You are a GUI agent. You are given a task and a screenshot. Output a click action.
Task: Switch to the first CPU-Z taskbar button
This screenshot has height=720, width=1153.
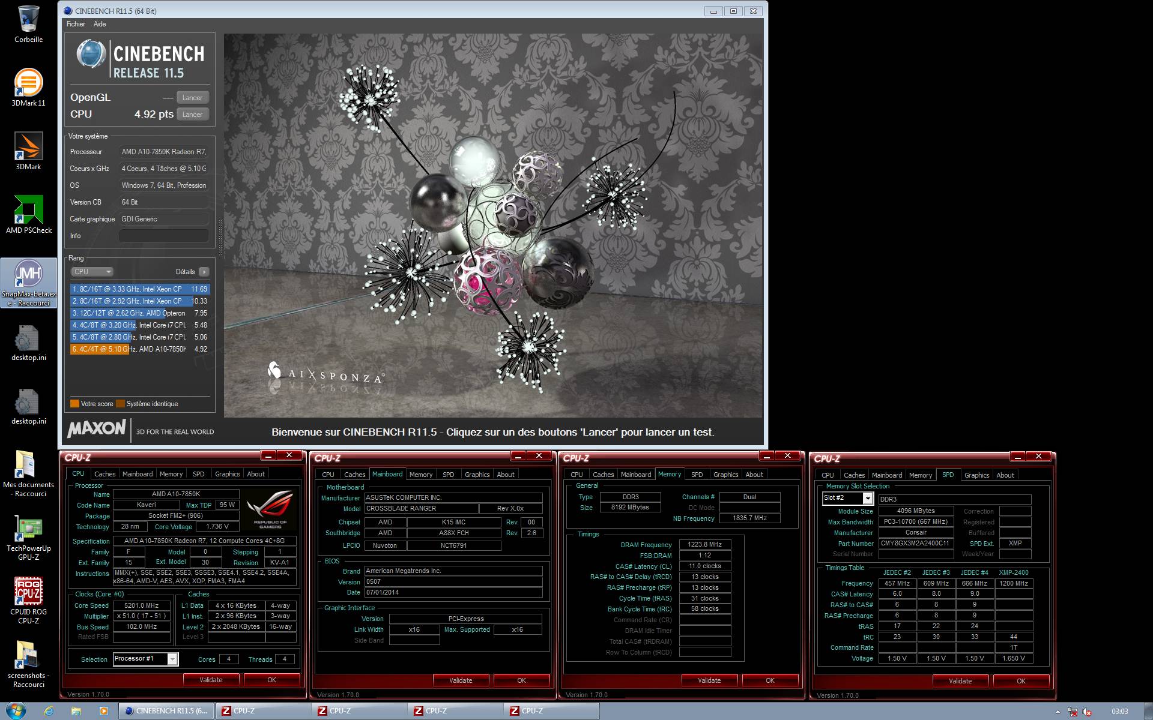tap(262, 711)
